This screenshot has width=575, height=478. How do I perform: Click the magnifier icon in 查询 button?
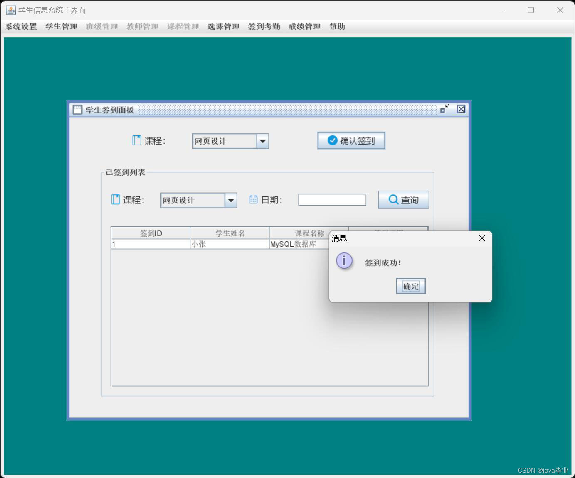tap(393, 200)
